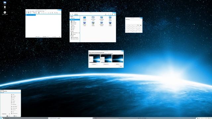Eject the Floppy Drive in Files sidebar
This screenshot has height=119, width=212.
[x=79, y=33]
